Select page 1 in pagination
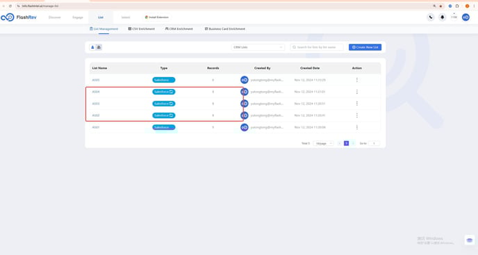This screenshot has height=255, width=478. [346, 143]
